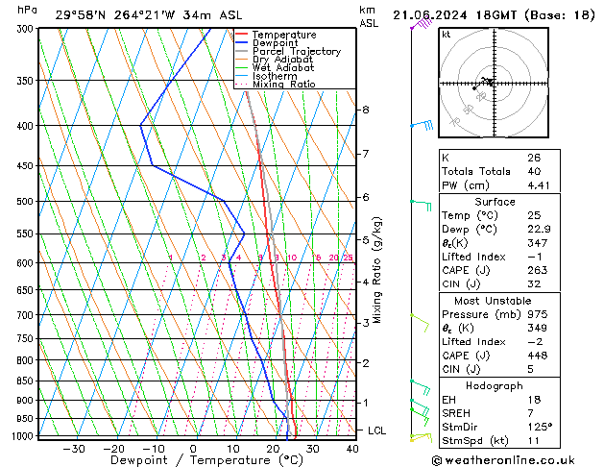Click the Surface CAPE value 263
Image resolution: width=604 pixels, height=467 pixels.
538,270
